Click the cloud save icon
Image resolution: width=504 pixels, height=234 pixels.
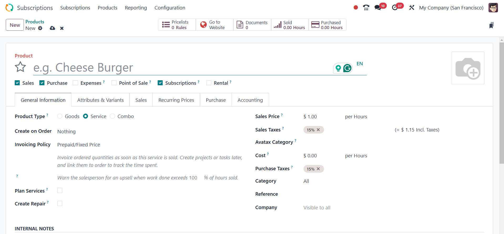click(52, 28)
